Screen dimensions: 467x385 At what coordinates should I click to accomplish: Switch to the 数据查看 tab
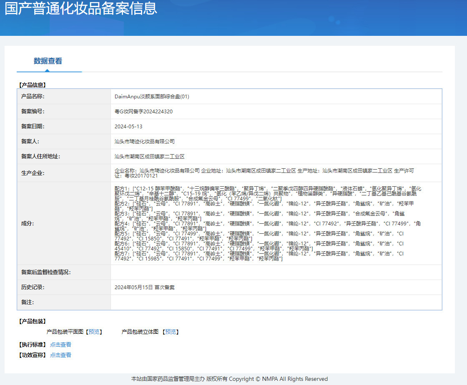(48, 61)
